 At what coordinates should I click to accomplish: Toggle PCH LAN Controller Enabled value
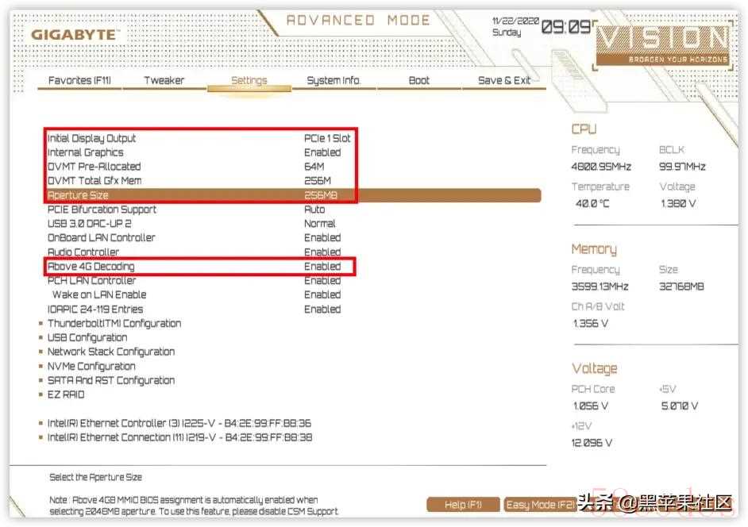pos(322,280)
